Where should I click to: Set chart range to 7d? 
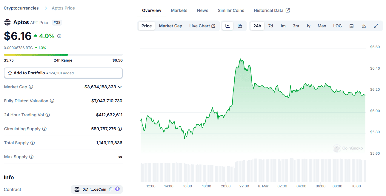(271, 26)
